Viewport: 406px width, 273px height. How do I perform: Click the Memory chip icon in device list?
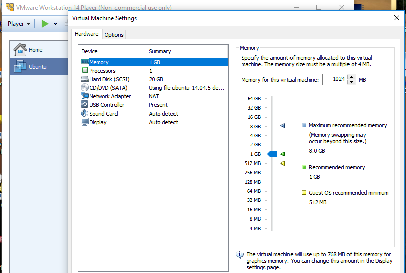click(85, 62)
